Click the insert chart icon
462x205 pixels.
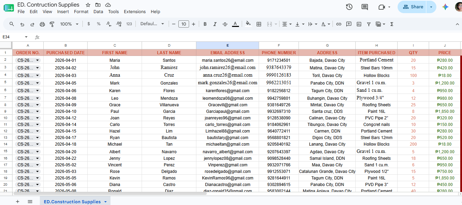[359, 24]
